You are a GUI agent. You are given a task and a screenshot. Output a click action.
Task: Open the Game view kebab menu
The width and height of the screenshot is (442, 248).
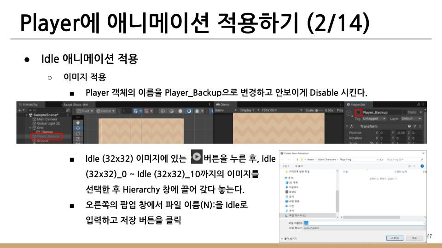pyautogui.click(x=340, y=104)
